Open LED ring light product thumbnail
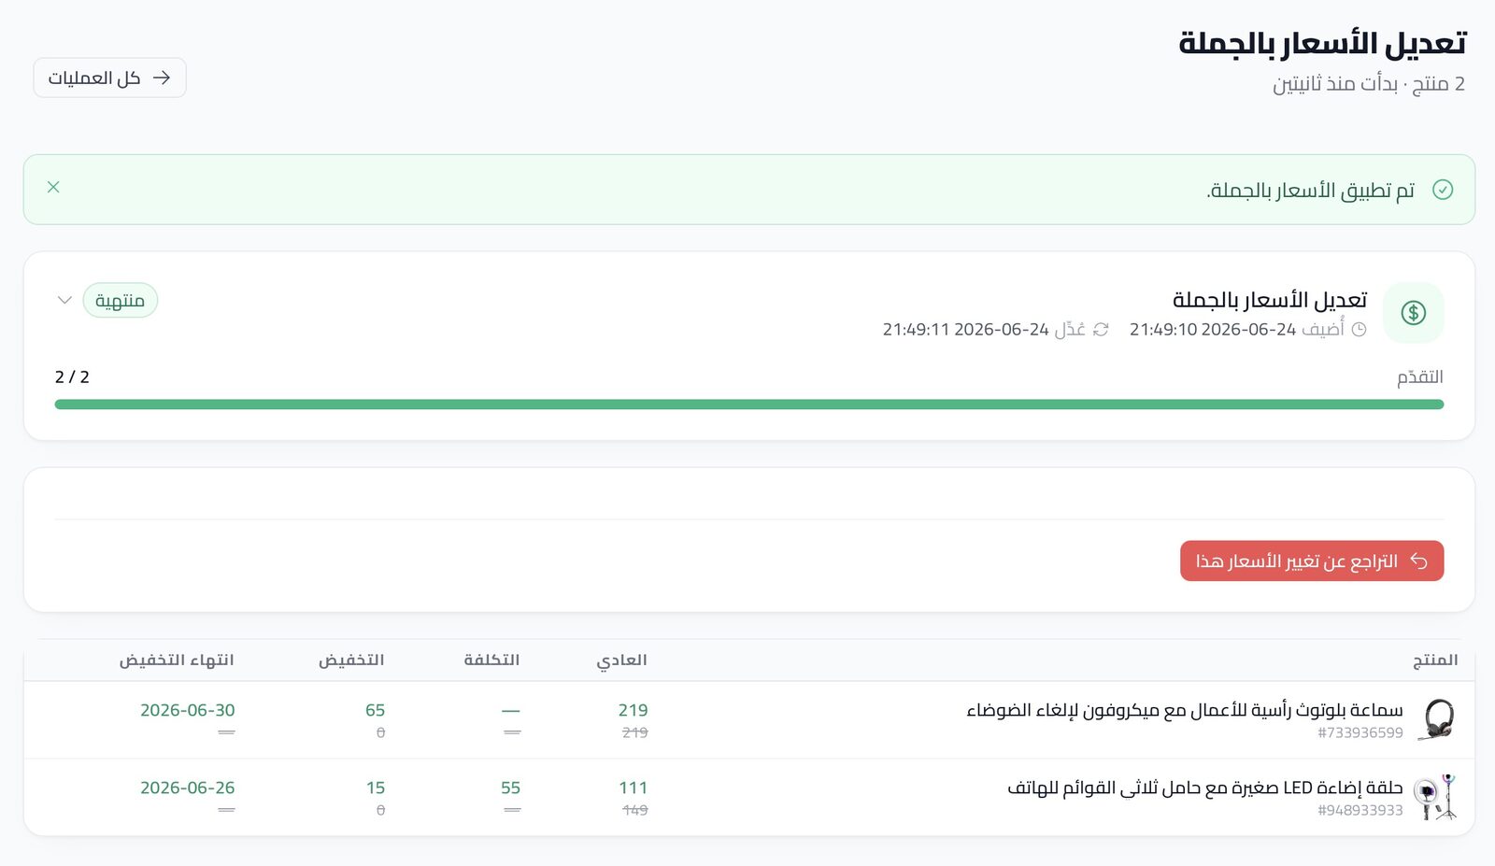The height and width of the screenshot is (866, 1495). (x=1435, y=797)
